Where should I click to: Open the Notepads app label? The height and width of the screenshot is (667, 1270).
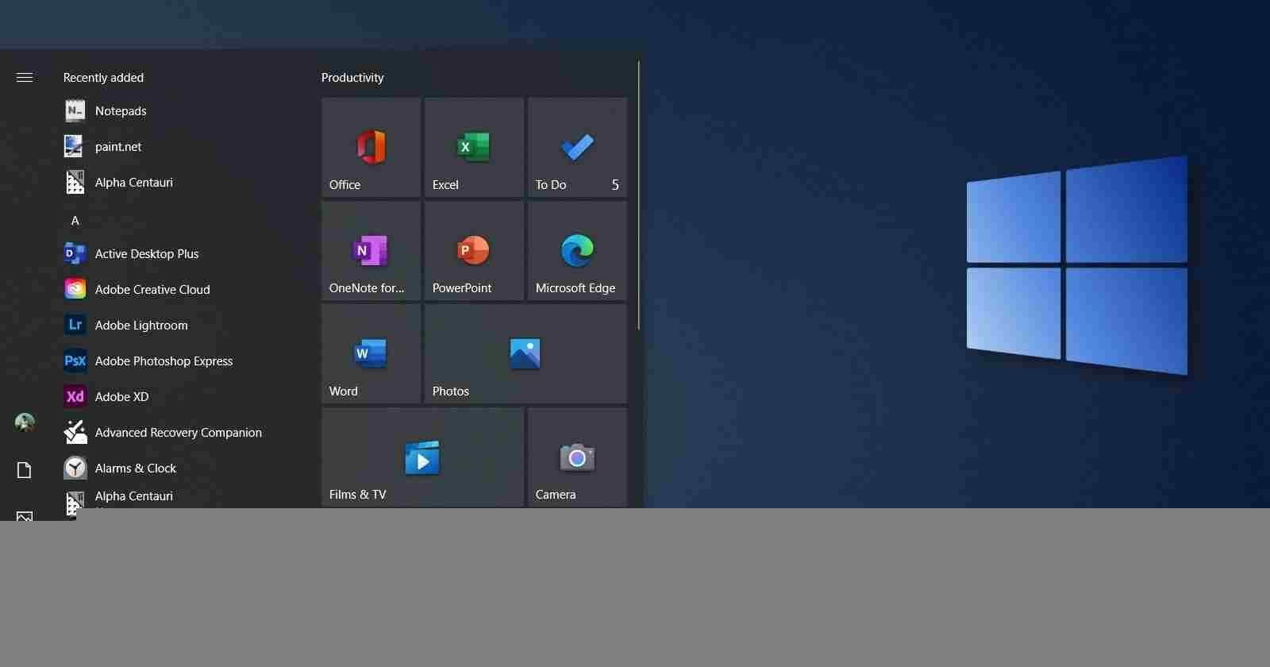[121, 110]
